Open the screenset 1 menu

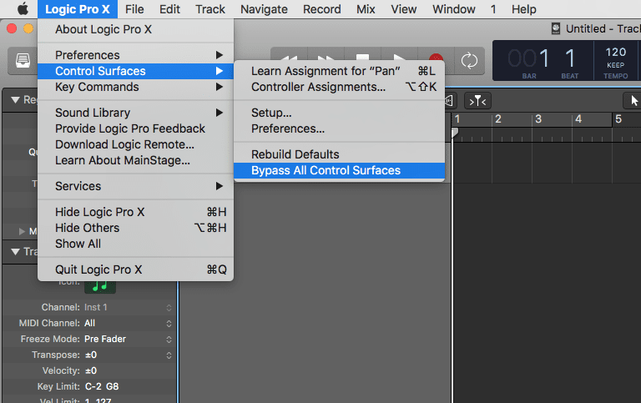[493, 9]
